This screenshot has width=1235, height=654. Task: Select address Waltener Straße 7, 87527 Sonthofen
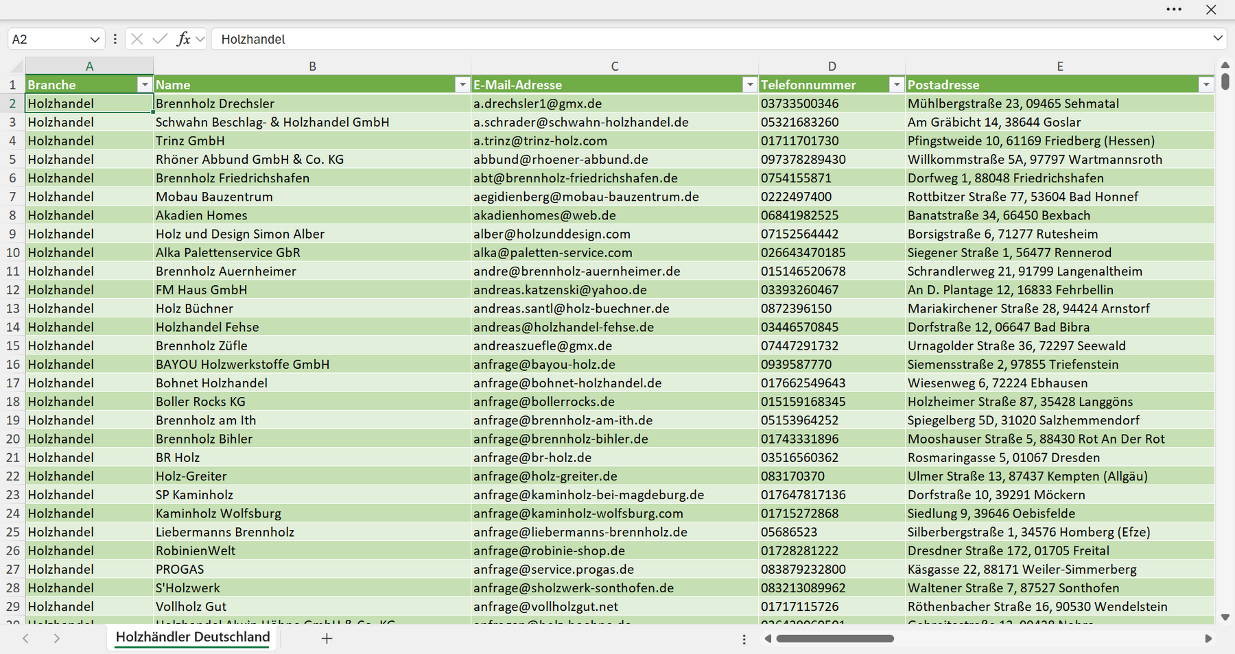point(1060,588)
